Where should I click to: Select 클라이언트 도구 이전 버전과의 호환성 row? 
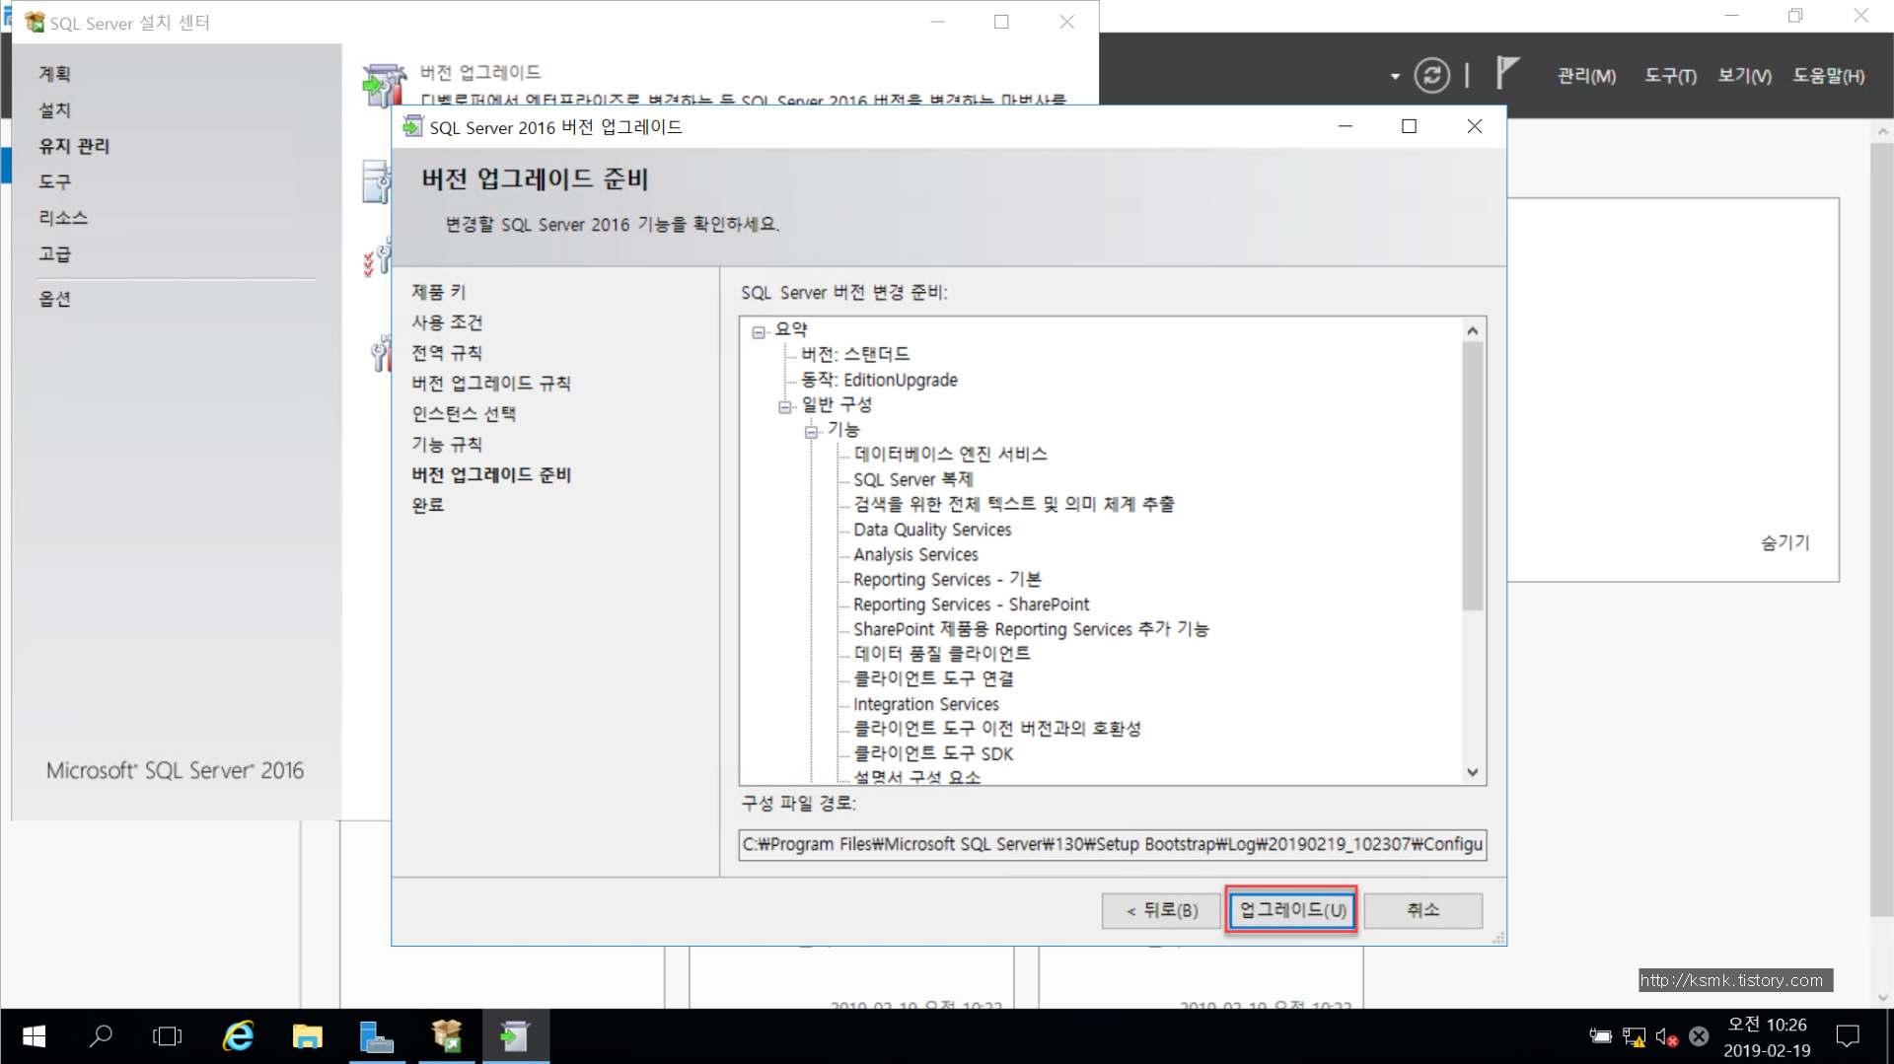(x=996, y=729)
